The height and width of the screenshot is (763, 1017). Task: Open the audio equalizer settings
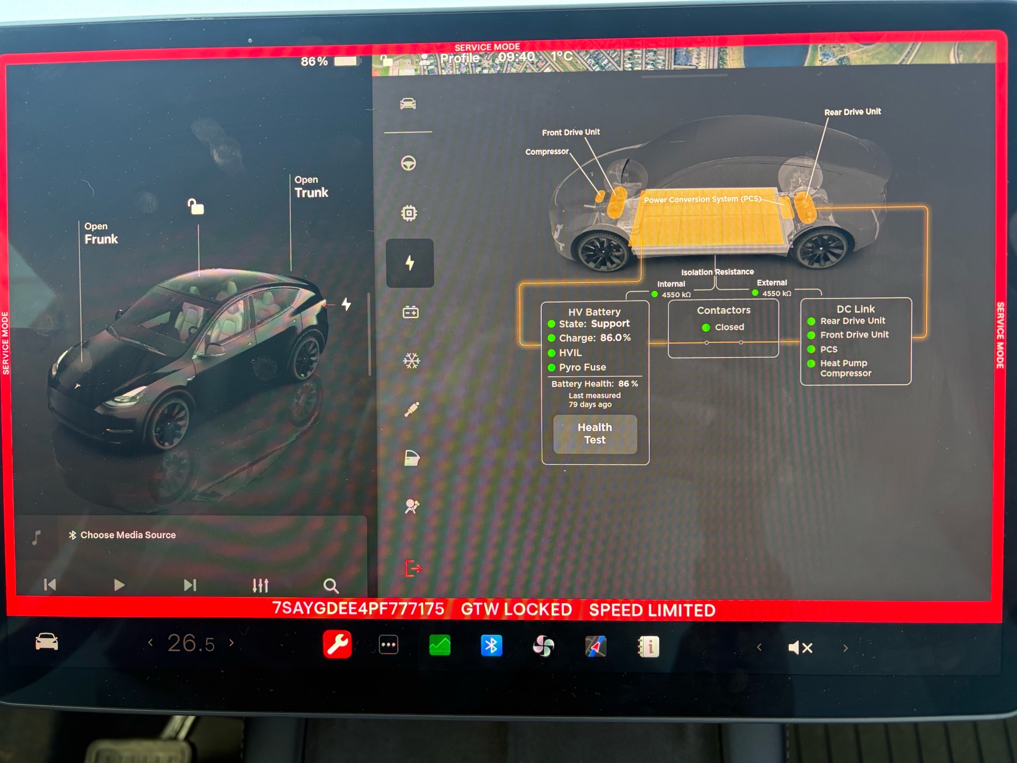point(261,585)
